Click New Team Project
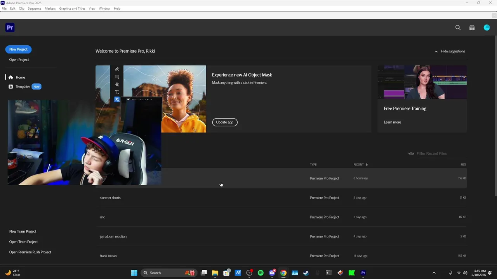Screen dimensions: 497x279 [x=23, y=231]
